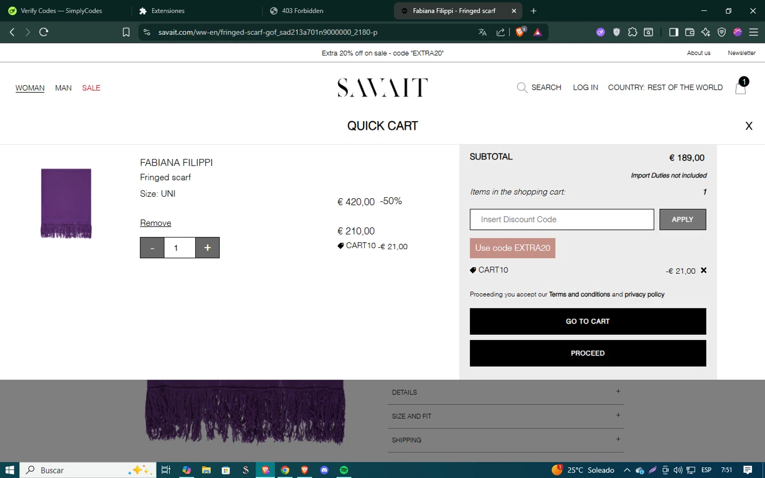Screen dimensions: 765x478
Task: Click the purple scarf thumbnail in cart
Action: click(x=66, y=203)
